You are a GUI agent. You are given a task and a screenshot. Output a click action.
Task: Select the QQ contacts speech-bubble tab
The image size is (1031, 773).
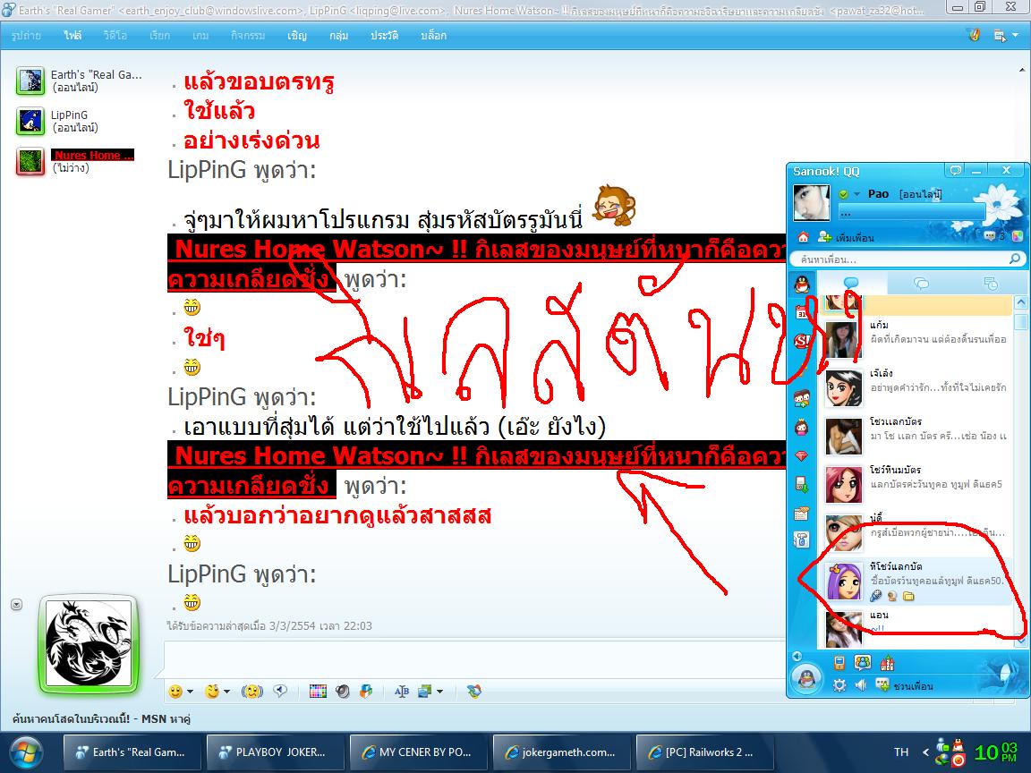tap(851, 284)
